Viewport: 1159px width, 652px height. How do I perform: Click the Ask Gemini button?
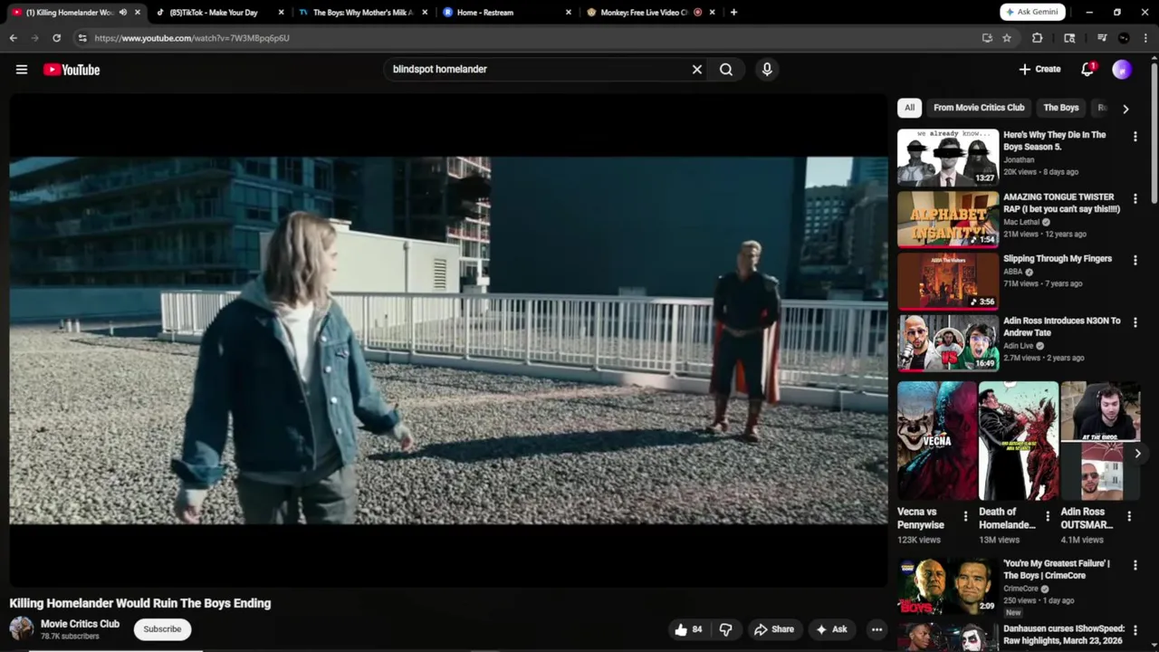pos(1033,13)
